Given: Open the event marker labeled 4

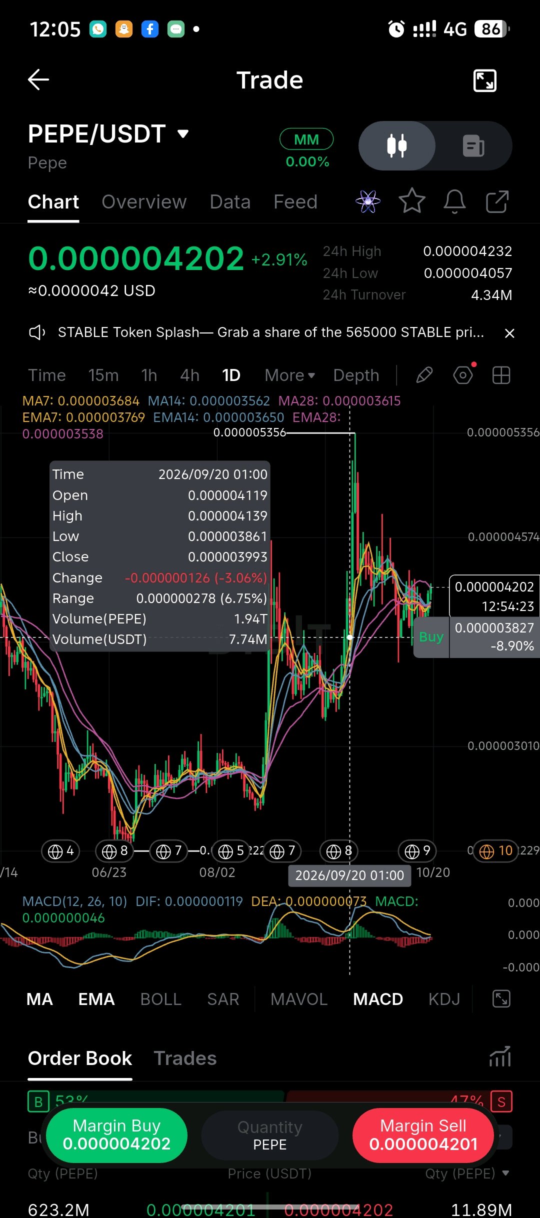Looking at the screenshot, I should point(60,850).
